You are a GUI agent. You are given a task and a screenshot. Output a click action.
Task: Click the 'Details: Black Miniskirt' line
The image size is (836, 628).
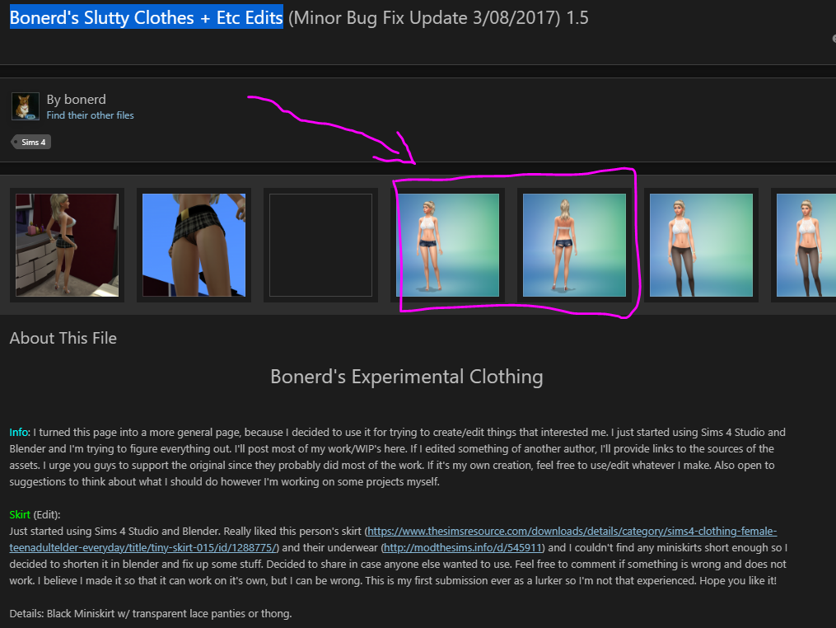click(151, 614)
